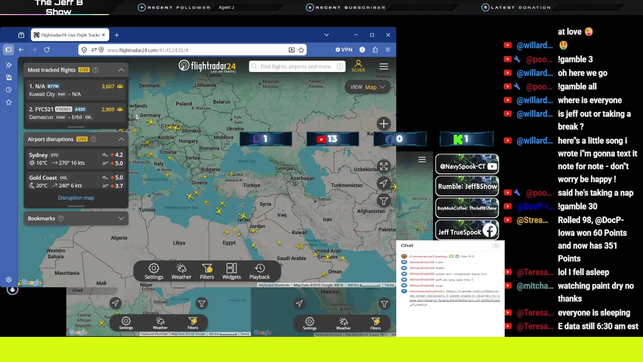Open the browser sidebar bookmarks star
This screenshot has width=643, height=362.
point(9,103)
